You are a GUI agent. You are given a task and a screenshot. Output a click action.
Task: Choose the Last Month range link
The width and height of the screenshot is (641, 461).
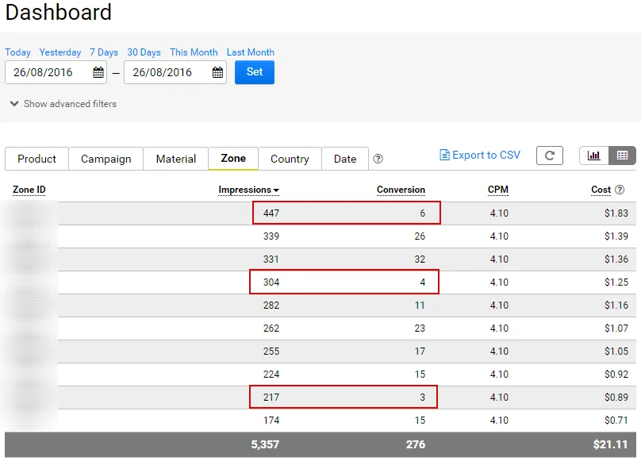tap(251, 52)
